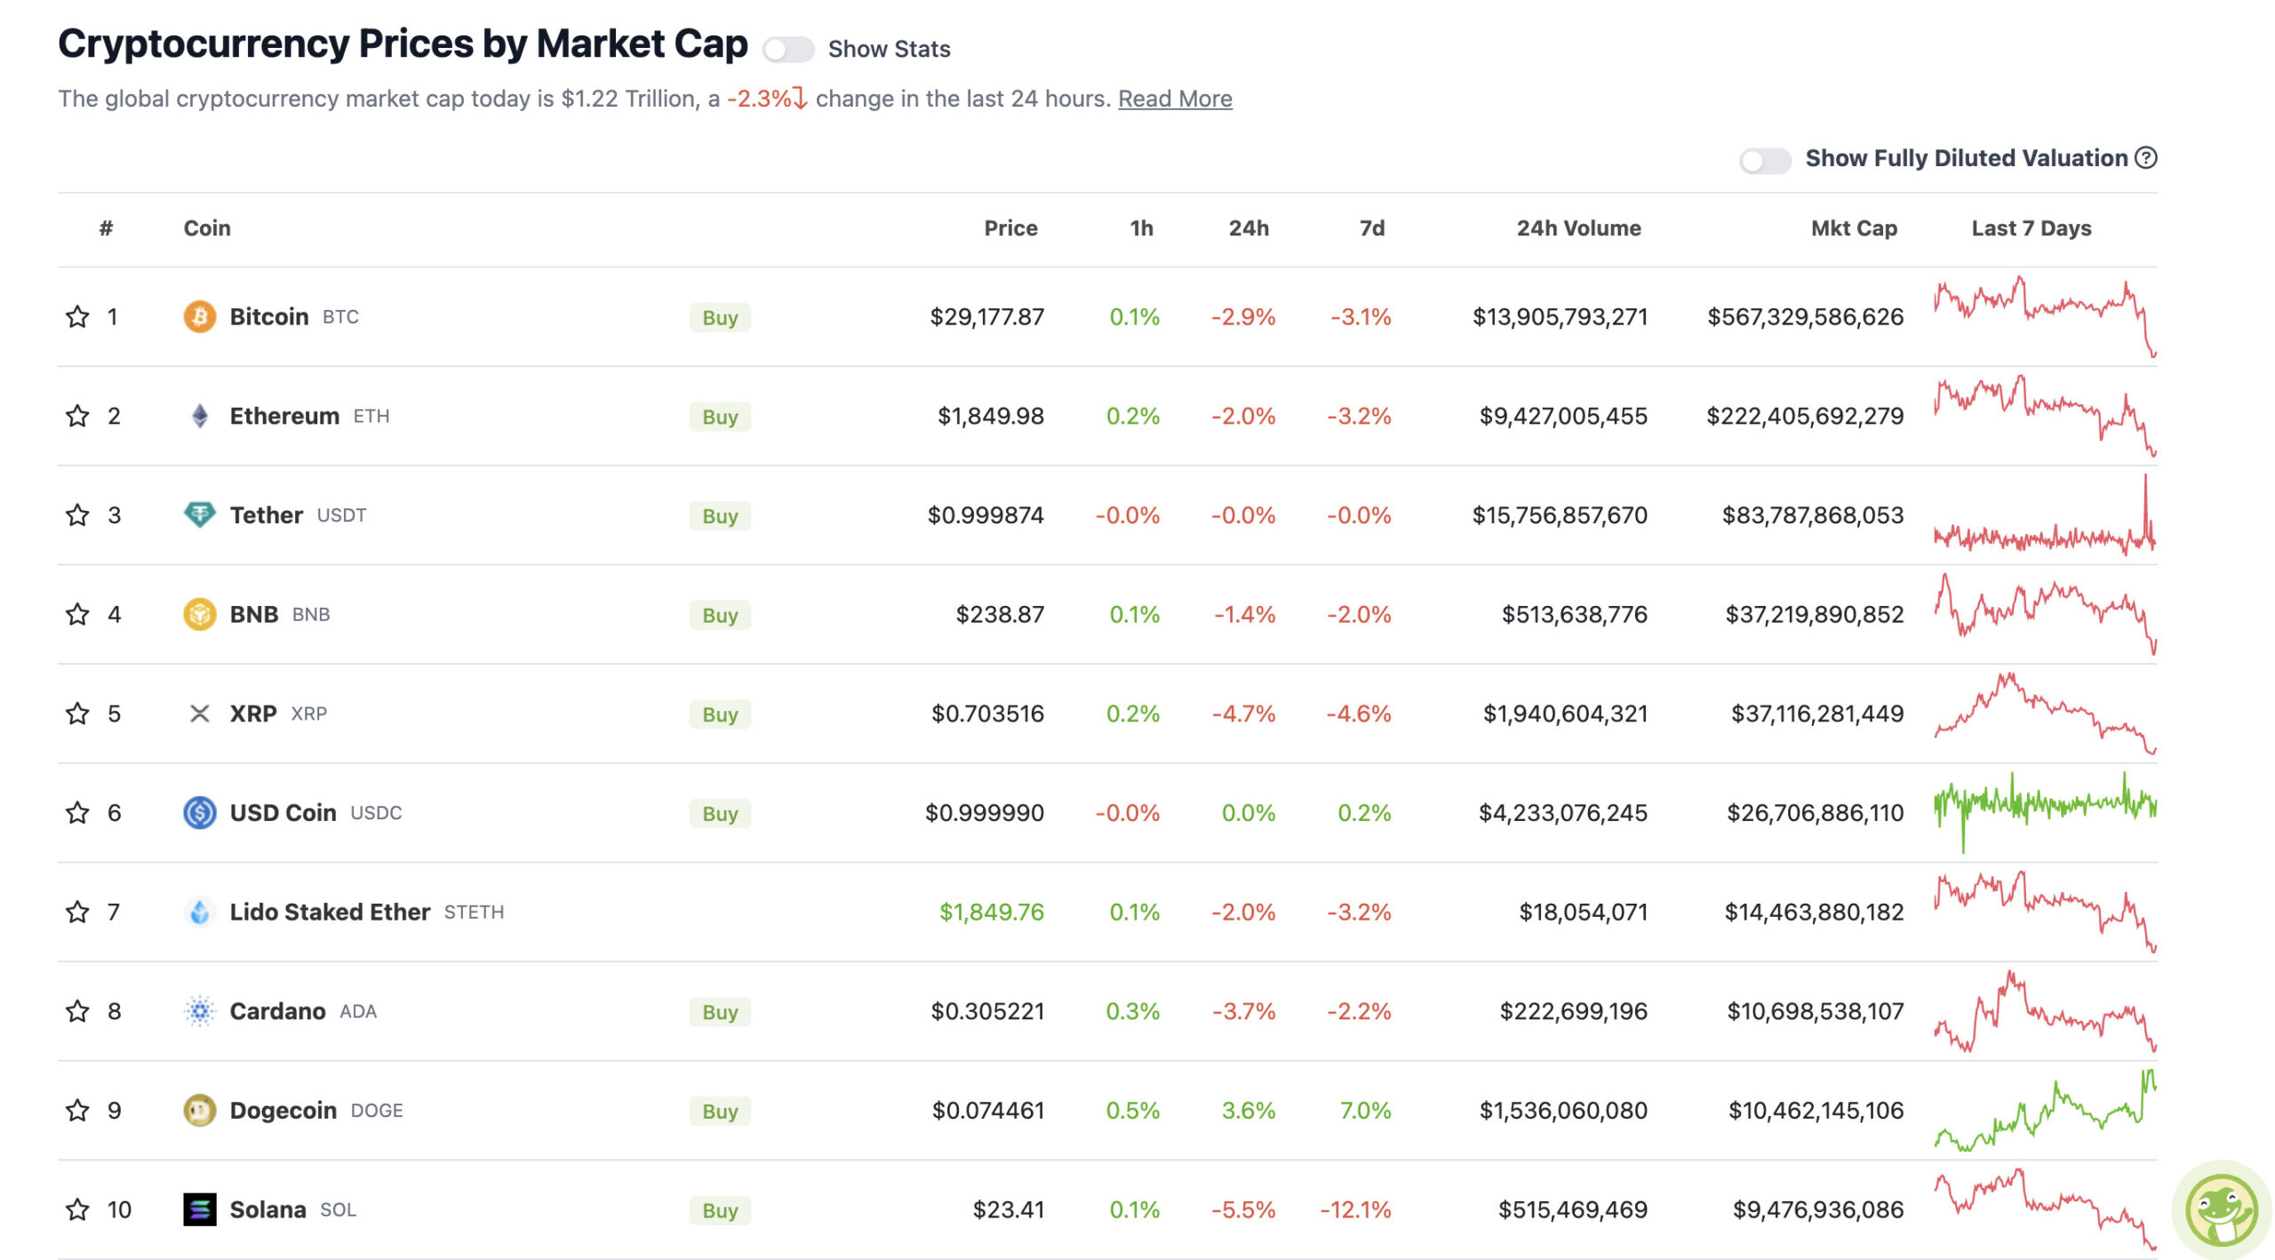The image size is (2275, 1260).
Task: View Bitcoin 7-day sparkline chart
Action: click(x=2045, y=316)
